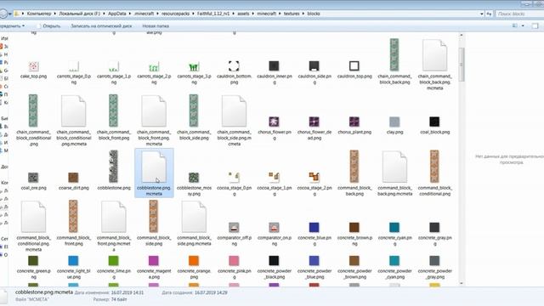Select concrete_powder_brown.png file icon

354,261
